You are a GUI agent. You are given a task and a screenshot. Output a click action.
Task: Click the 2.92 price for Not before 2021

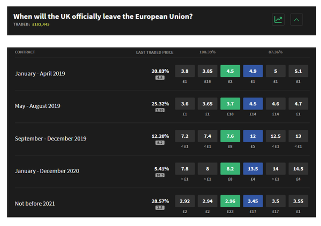pyautogui.click(x=185, y=201)
